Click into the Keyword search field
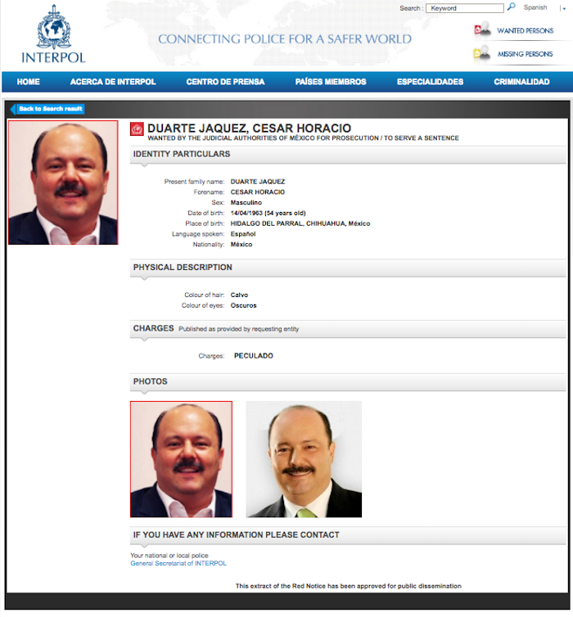 [465, 8]
